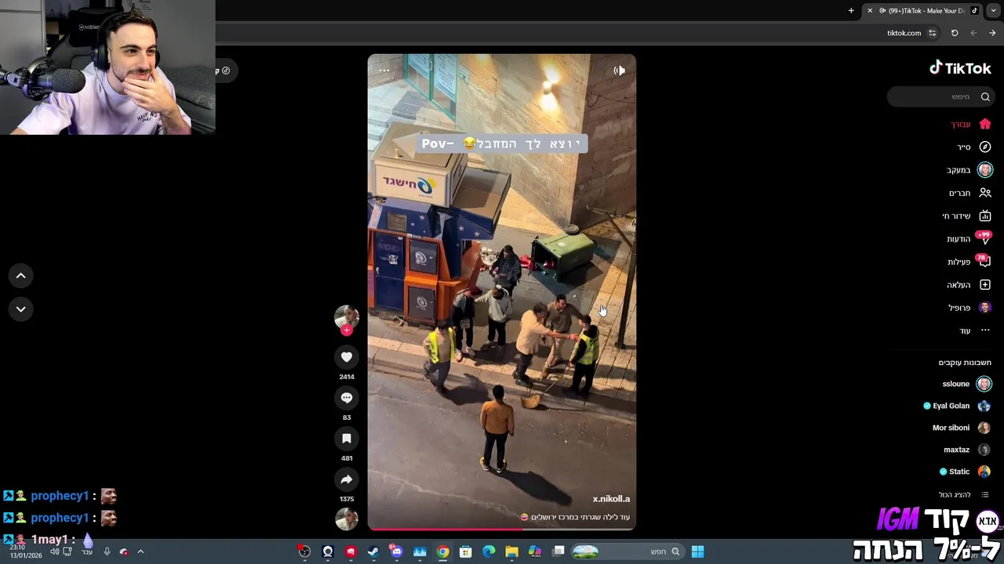Open Mor siboni followed account
The image size is (1004, 564).
click(961, 428)
